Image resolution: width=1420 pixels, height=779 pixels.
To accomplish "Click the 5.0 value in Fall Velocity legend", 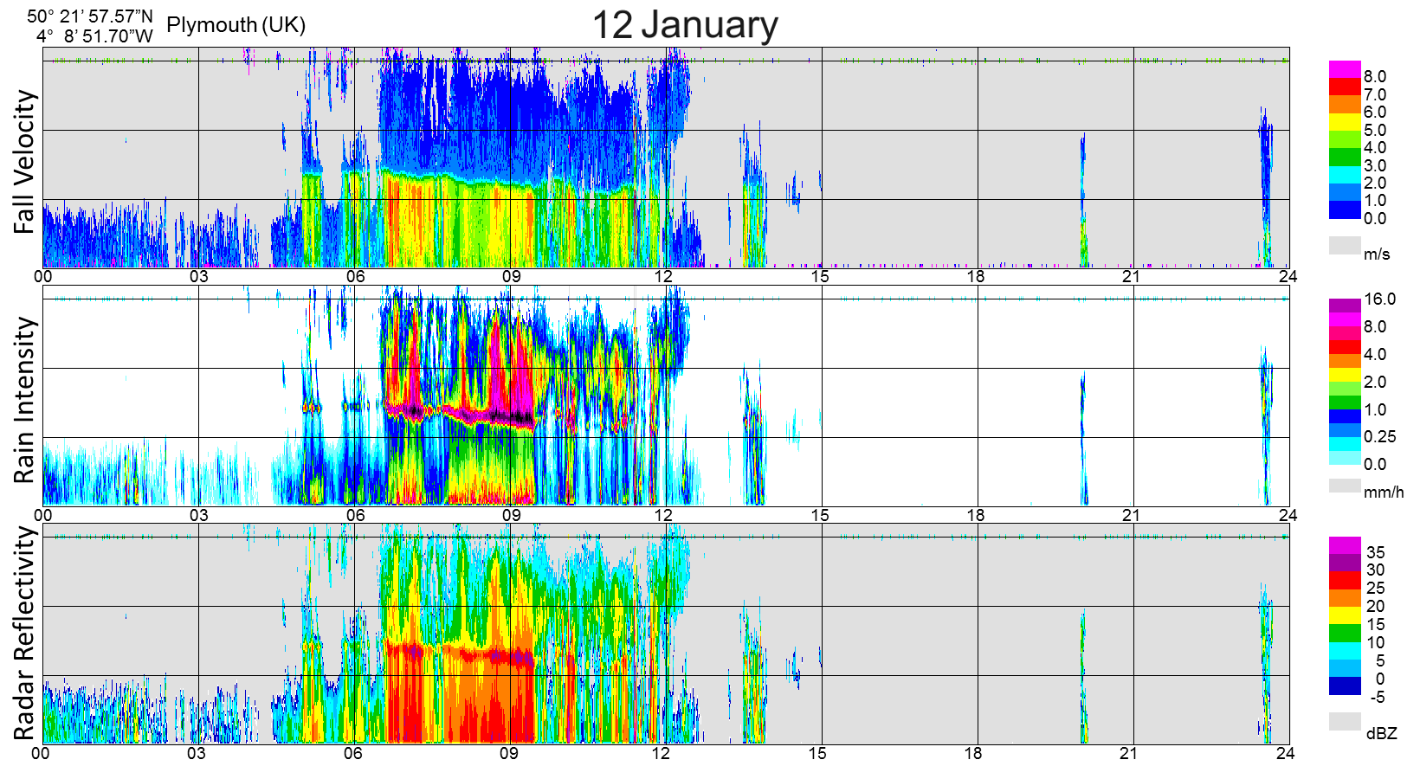I will click(1375, 130).
